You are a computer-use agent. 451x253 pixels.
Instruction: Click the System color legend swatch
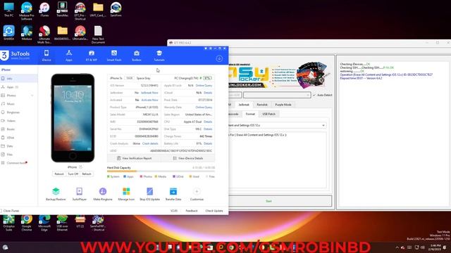(x=109, y=176)
